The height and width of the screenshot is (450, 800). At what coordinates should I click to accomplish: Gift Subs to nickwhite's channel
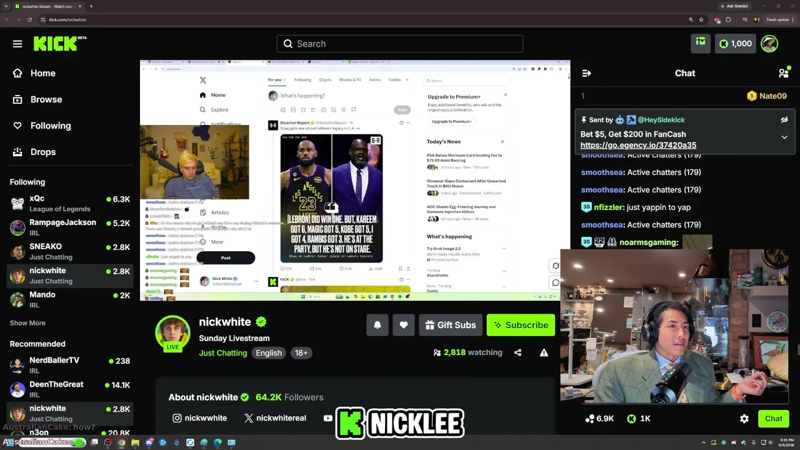tap(451, 325)
